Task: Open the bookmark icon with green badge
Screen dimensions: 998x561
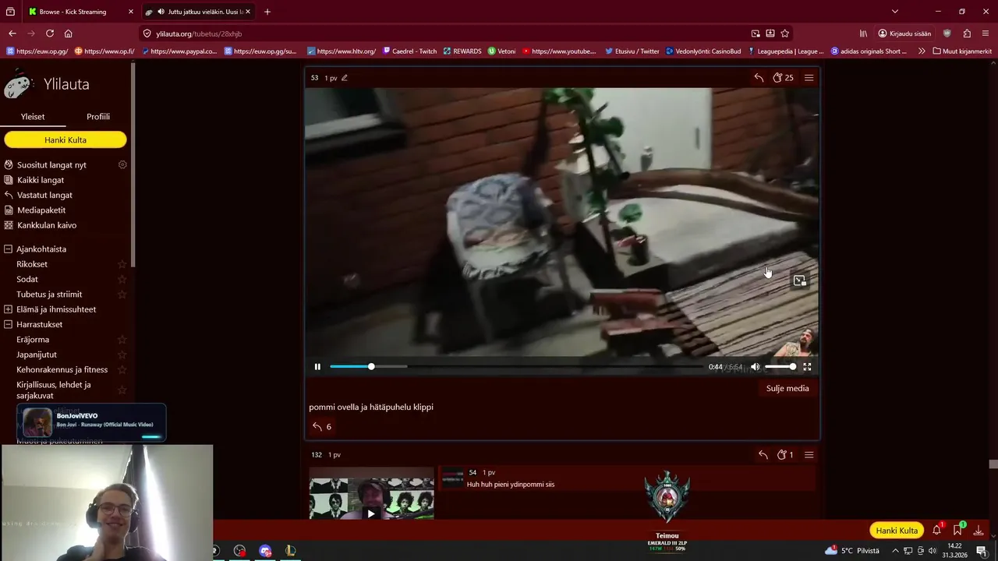Action: (957, 531)
